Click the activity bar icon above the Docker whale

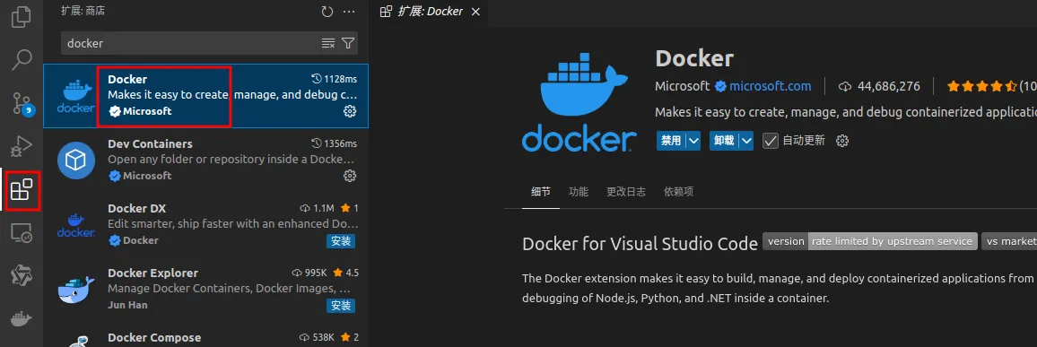(22, 275)
